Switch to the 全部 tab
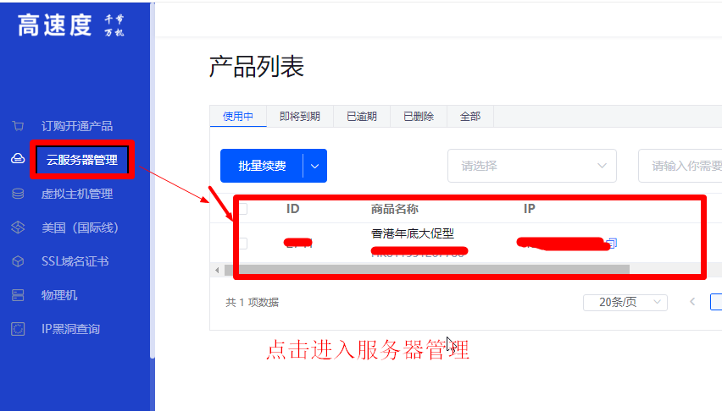Viewport: 722px width, 411px height. pos(470,117)
